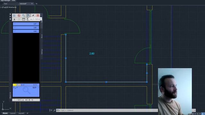This screenshot has width=205, height=115.
Task: Click the sum total value 8,01
Action: [x=35, y=88]
